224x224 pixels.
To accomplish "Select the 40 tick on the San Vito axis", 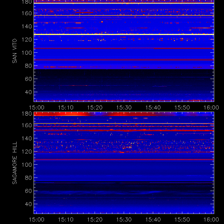I will 28,92.
